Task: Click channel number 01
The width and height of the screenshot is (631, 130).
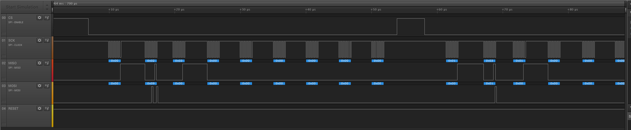Action: [x=4, y=40]
